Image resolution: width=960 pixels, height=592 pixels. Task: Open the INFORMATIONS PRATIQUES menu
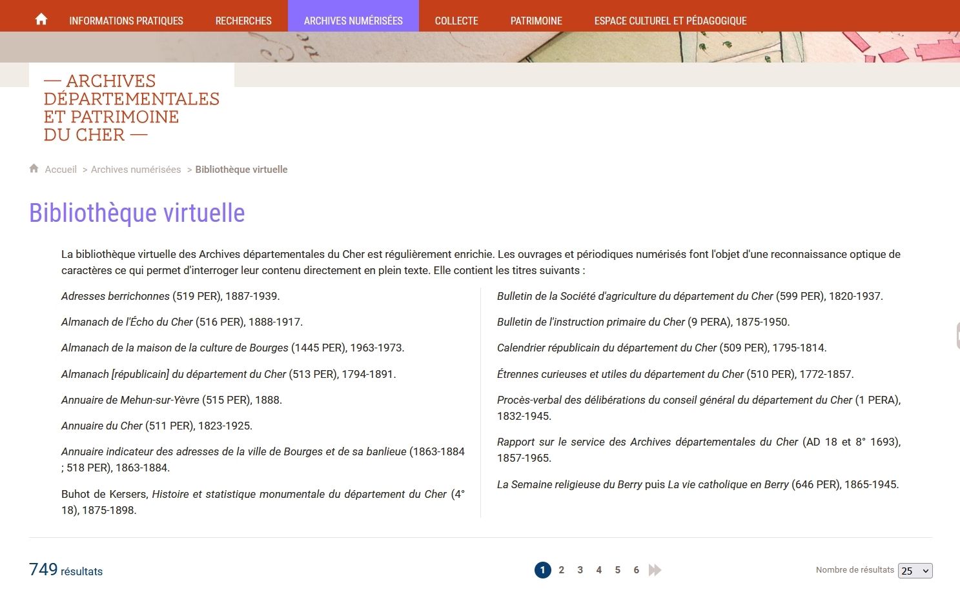click(125, 21)
